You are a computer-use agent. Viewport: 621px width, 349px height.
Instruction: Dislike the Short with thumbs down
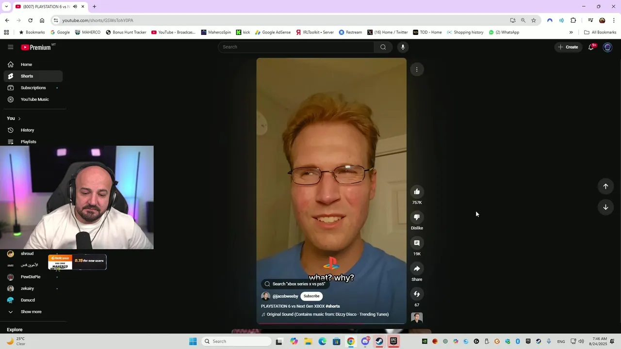417,217
